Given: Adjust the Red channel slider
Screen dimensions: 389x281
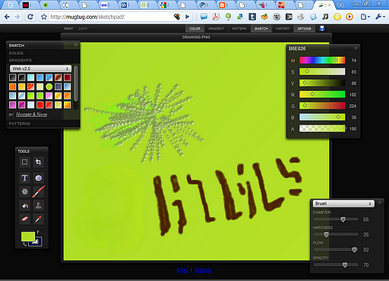Looking at the screenshot, I should (x=322, y=94).
